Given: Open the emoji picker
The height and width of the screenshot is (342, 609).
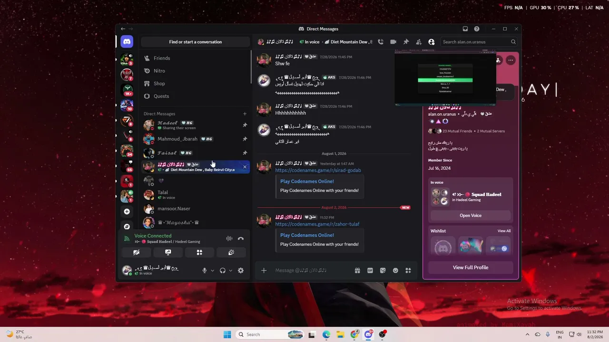Looking at the screenshot, I should click(x=395, y=270).
